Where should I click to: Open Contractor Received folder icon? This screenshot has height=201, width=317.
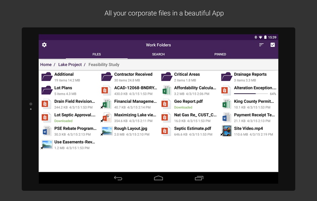coord(107,77)
